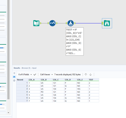This screenshot has width=126, height=118.
Task: Select the Browse tool binoculars icon
Action: point(107,23)
